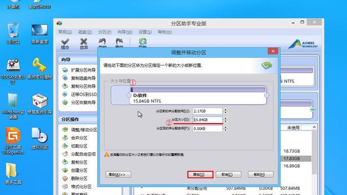Increase 分区大小 with the up arrow
Screen dimensions: 347x195
click(226, 118)
